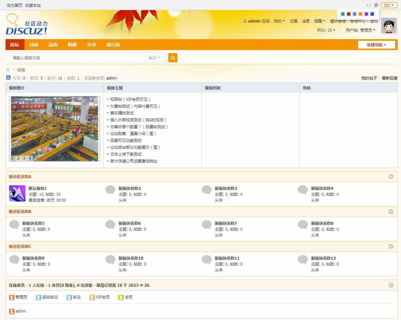401x320 pixels.
Task: Open the topic 文件上传下载测试
Action: tap(126, 154)
